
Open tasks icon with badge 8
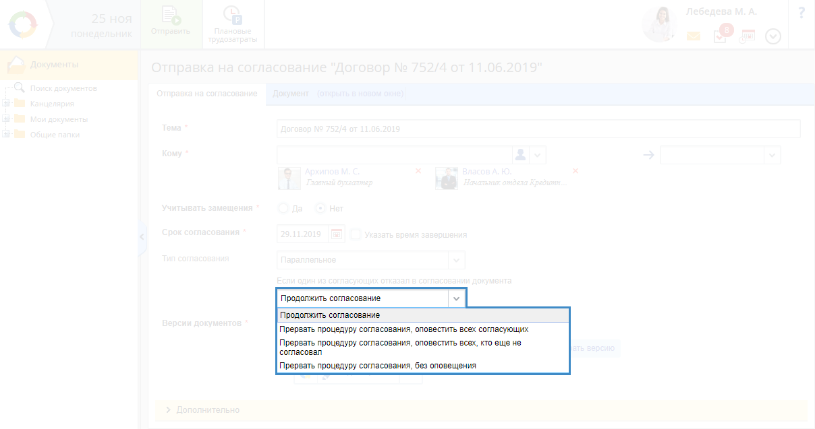pyautogui.click(x=721, y=35)
